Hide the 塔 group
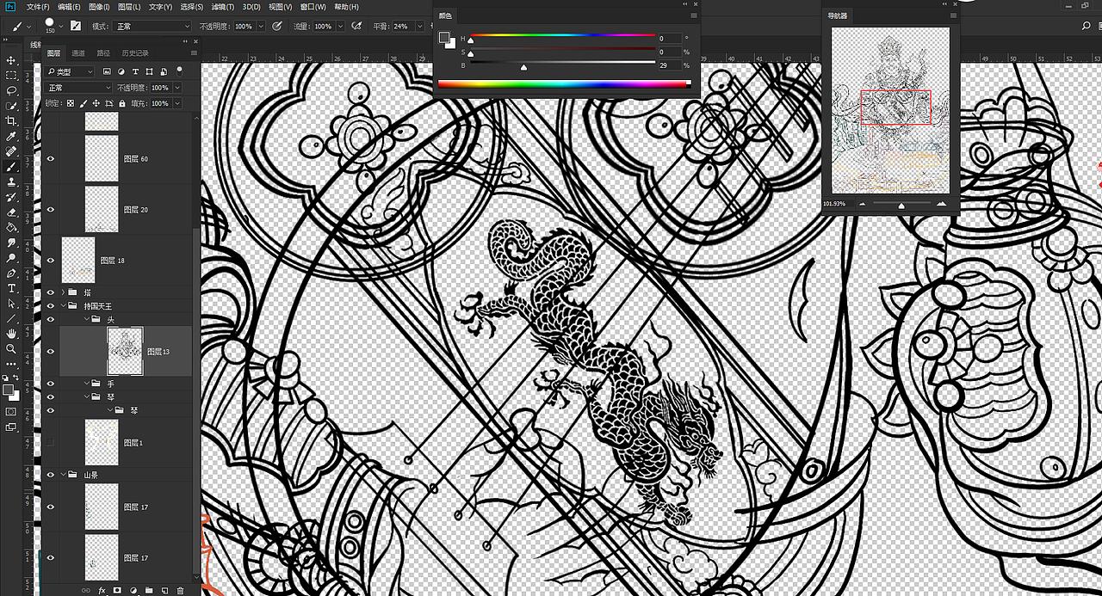Screen dimensions: 1102x596 pyautogui.click(x=51, y=292)
